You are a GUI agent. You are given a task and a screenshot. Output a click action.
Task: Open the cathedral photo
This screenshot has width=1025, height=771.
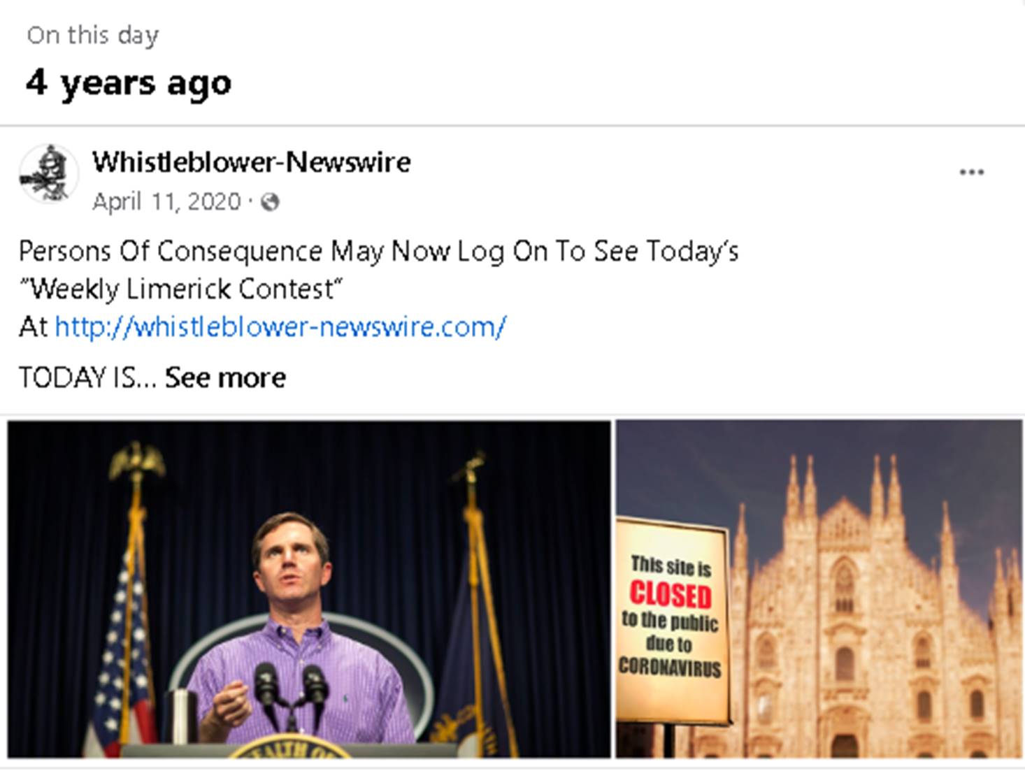point(874,589)
